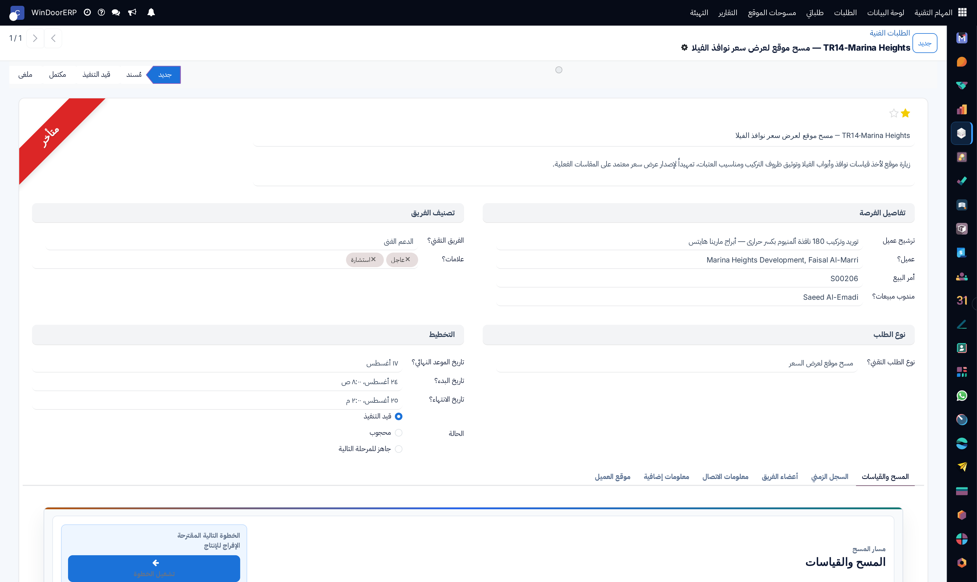Select the قيد التنفيذ status radio

[399, 416]
